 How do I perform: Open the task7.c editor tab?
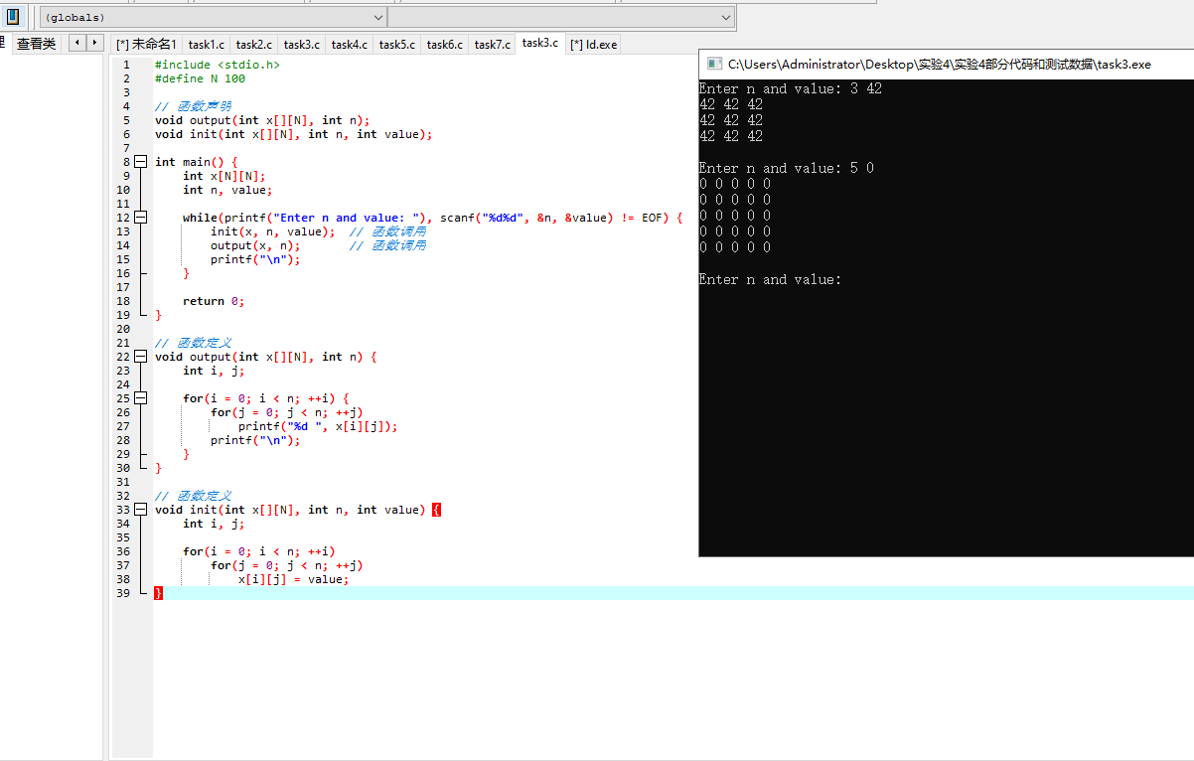click(x=493, y=45)
